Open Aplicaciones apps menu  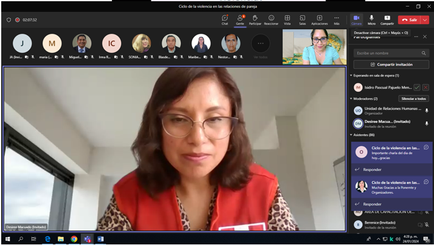[x=319, y=20]
